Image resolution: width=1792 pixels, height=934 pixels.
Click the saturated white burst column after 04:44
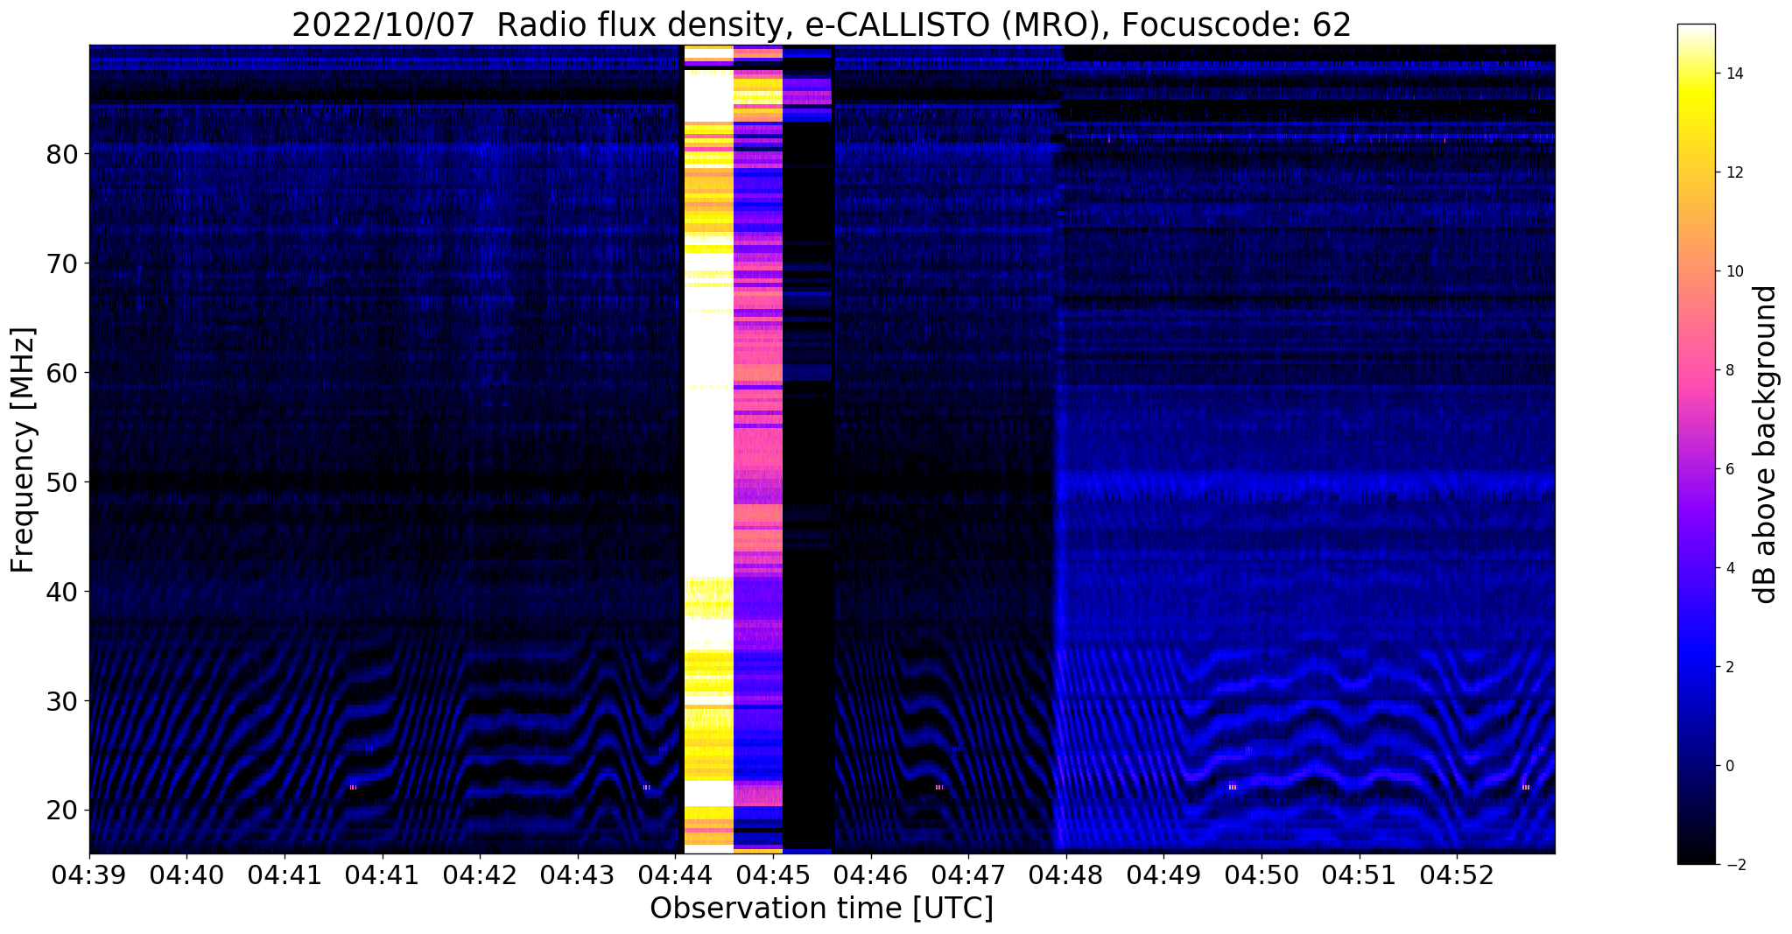(708, 449)
